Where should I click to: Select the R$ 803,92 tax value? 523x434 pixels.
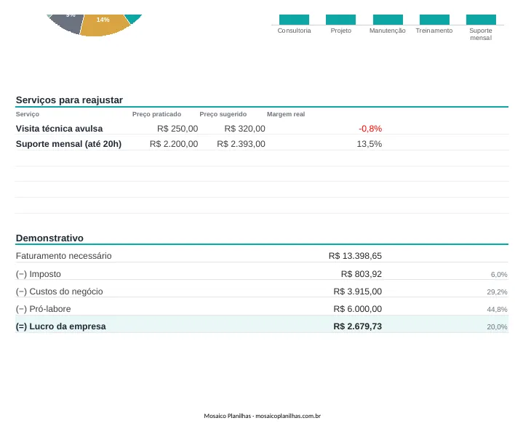362,274
